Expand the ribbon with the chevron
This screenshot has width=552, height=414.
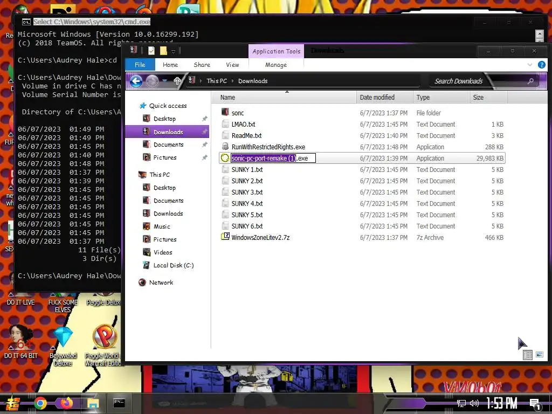tap(530, 65)
